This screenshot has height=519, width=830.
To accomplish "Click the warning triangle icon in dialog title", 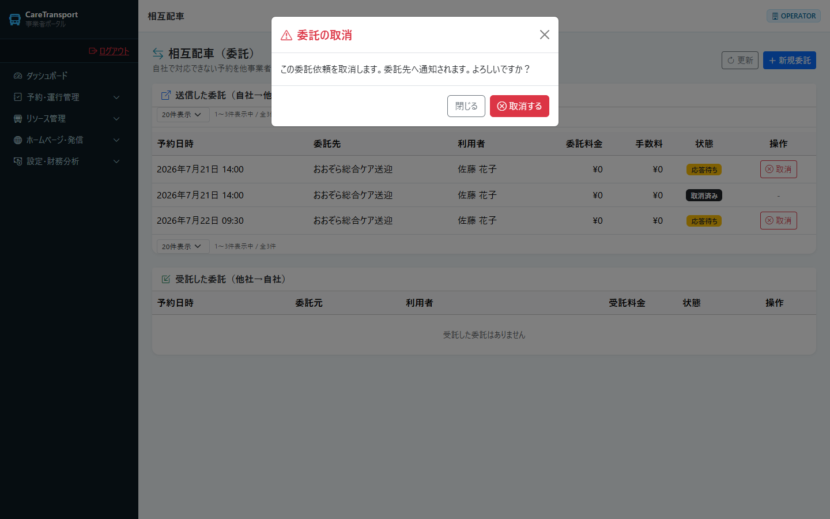I will pyautogui.click(x=286, y=36).
